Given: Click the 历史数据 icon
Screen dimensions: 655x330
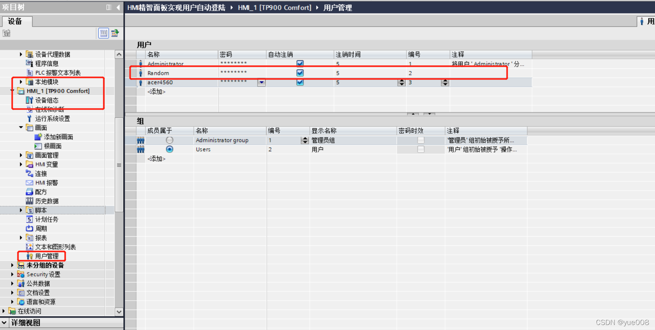Looking at the screenshot, I should 29,201.
